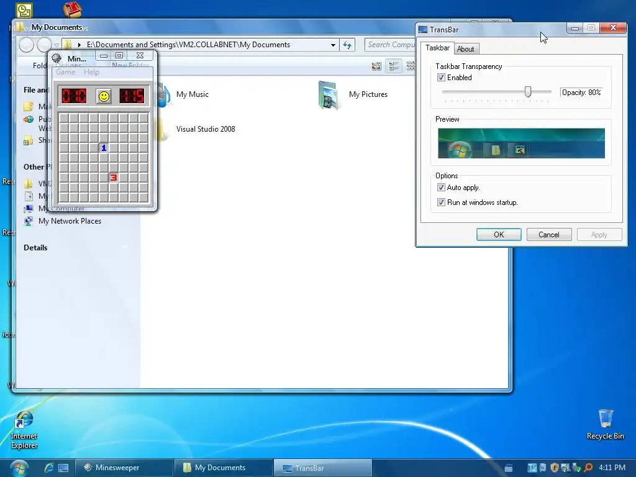Click the red book desktop icon at top
The width and height of the screenshot is (636, 477).
coord(73,9)
